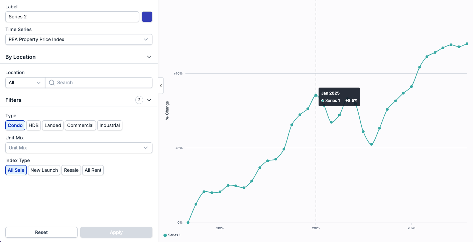Enable the Commercial type filter

point(80,125)
